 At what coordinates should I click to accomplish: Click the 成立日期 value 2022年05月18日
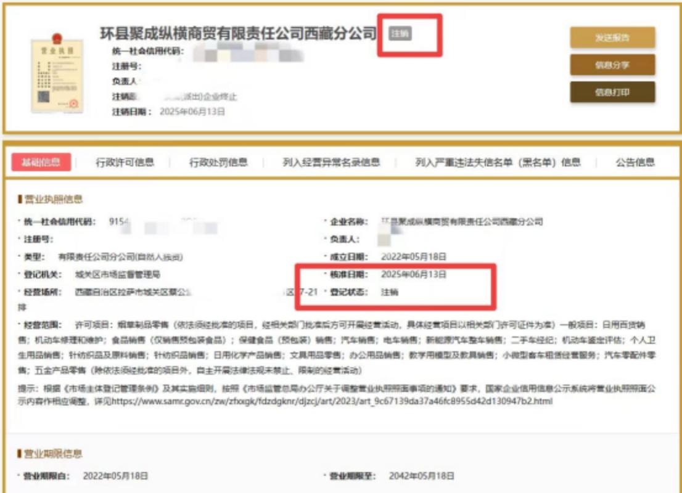(414, 256)
